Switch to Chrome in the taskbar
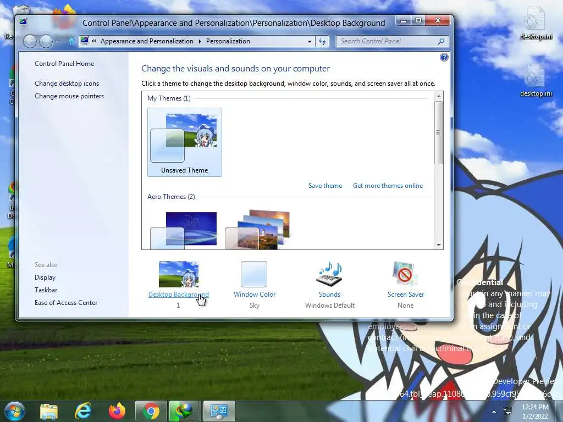 151,411
